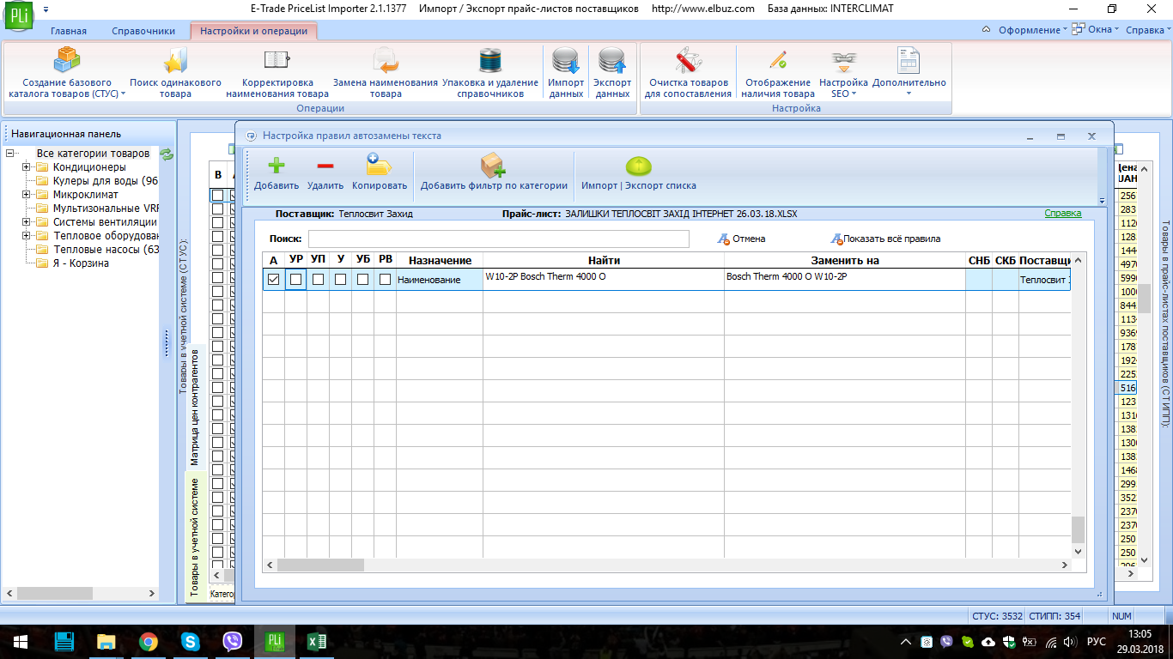This screenshot has height=659, width=1173.
Task: Open the Windows Start menu
Action: point(21,641)
